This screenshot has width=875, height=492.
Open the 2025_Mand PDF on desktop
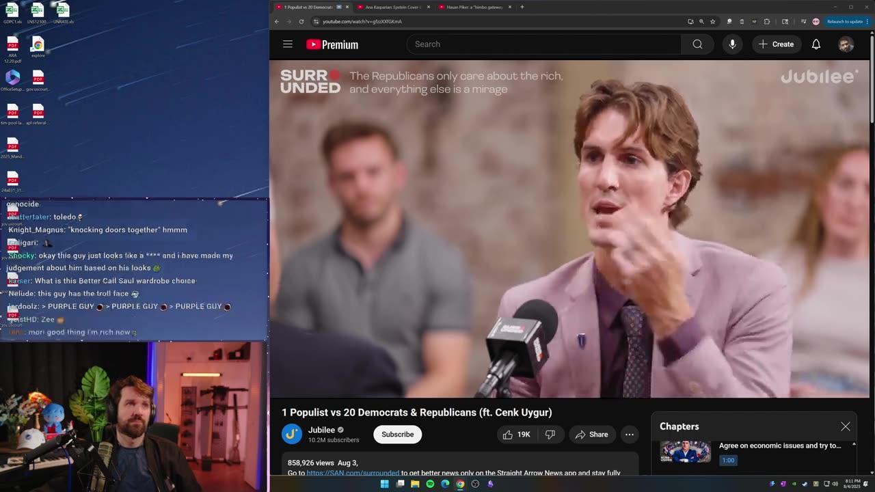pos(12,148)
